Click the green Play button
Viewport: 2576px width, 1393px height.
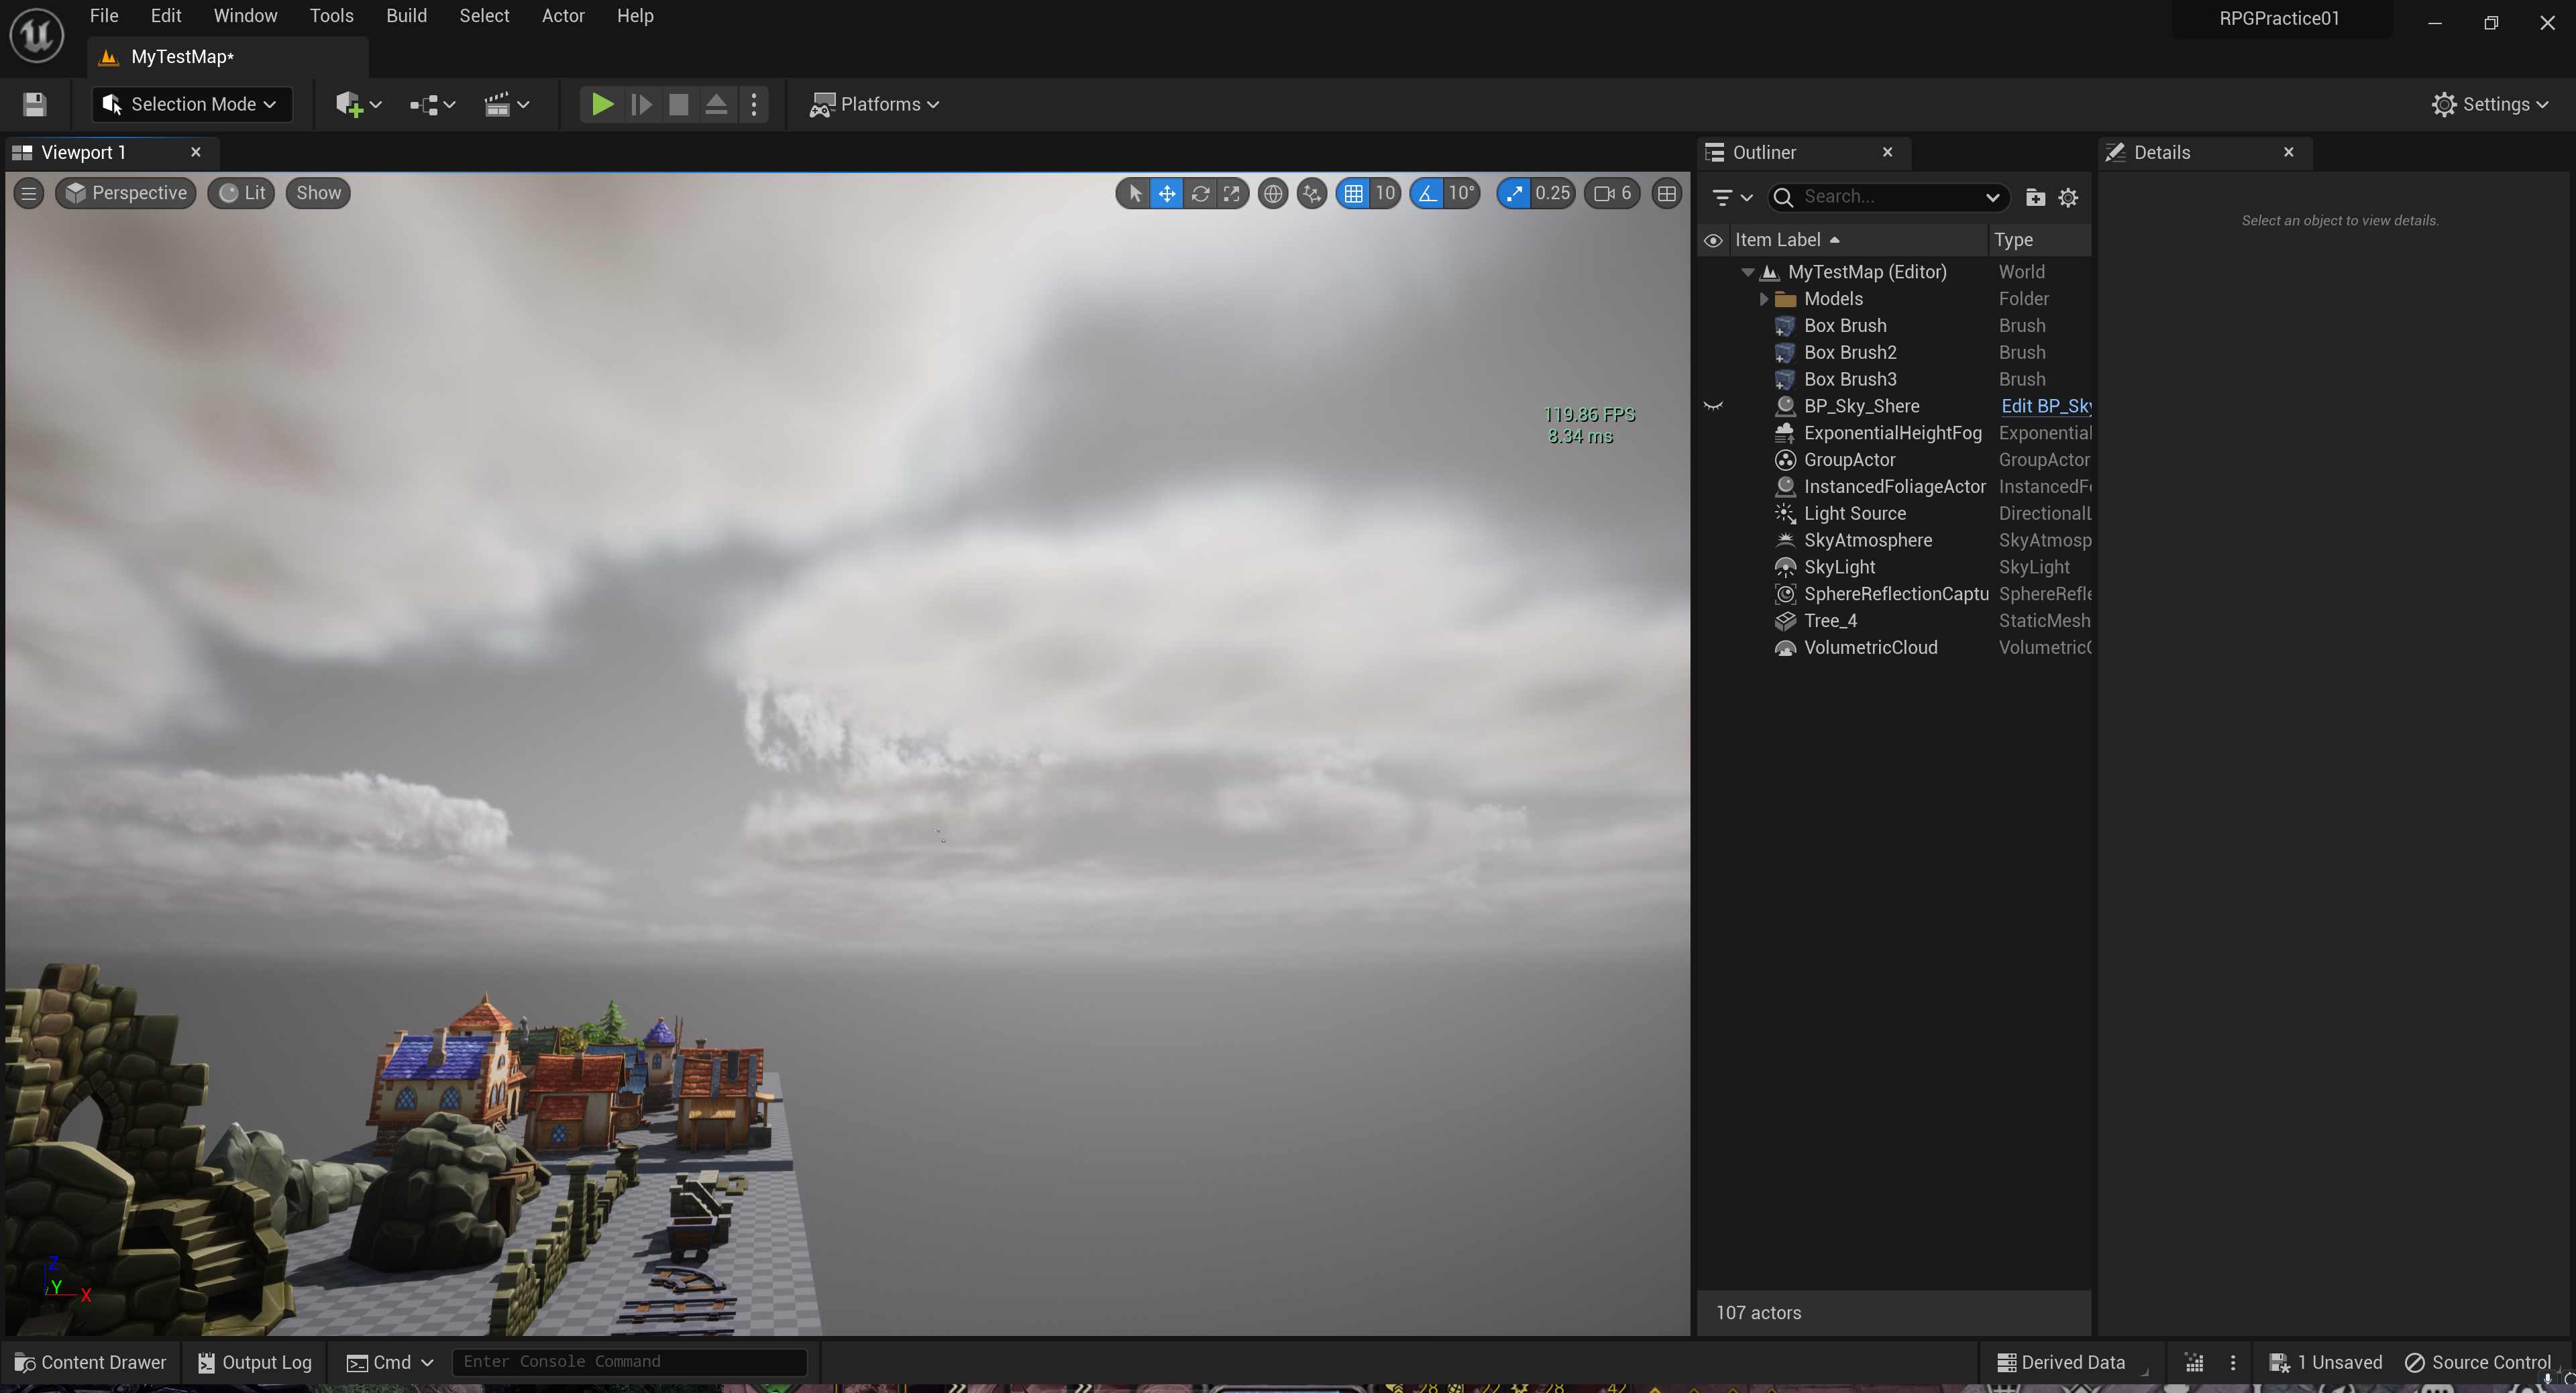pos(601,104)
